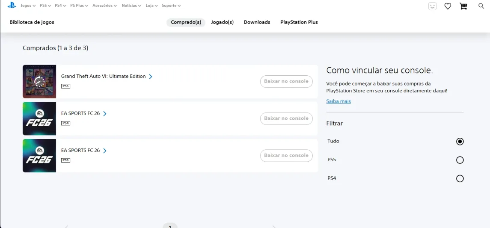
Task: Expand the PS5 navigation dropdown
Action: [x=45, y=6]
